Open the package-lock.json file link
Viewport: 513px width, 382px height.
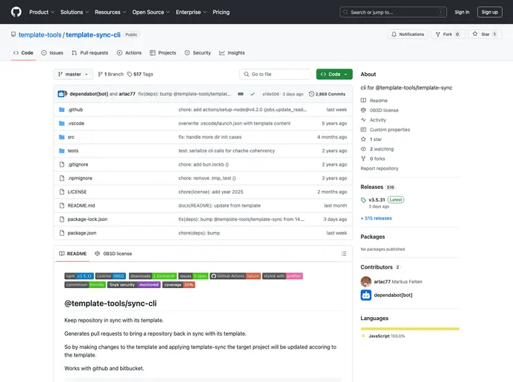pos(87,219)
